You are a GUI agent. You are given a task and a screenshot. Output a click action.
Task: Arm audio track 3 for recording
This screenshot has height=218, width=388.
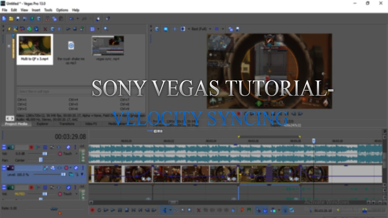click(x=31, y=147)
